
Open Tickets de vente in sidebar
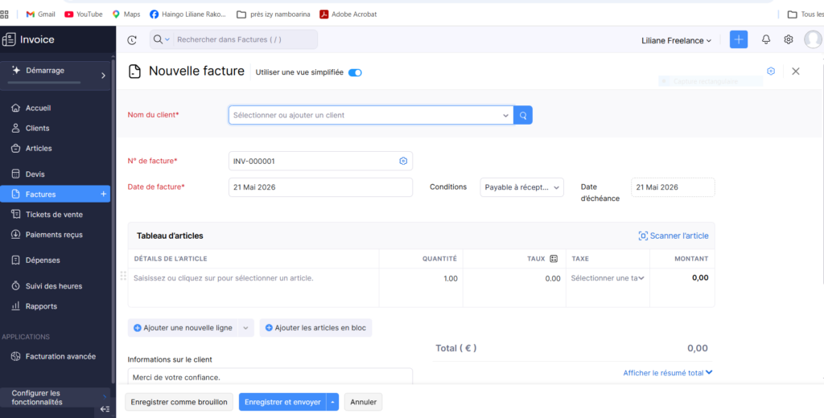[56, 215]
